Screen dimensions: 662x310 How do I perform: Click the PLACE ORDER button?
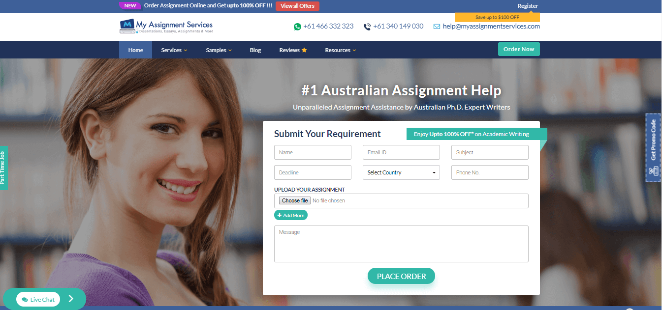[x=401, y=276]
